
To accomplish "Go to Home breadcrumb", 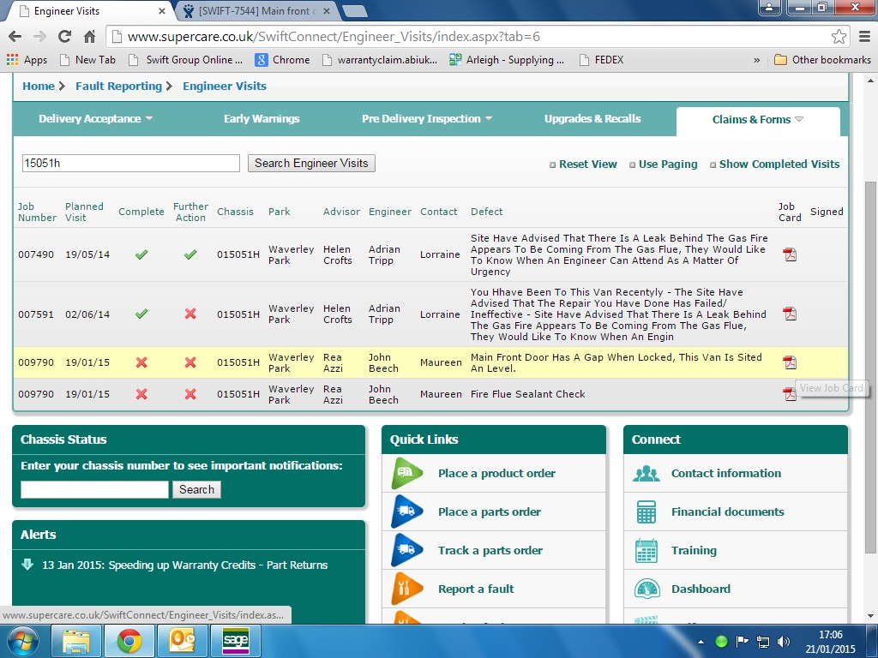I will (x=38, y=87).
